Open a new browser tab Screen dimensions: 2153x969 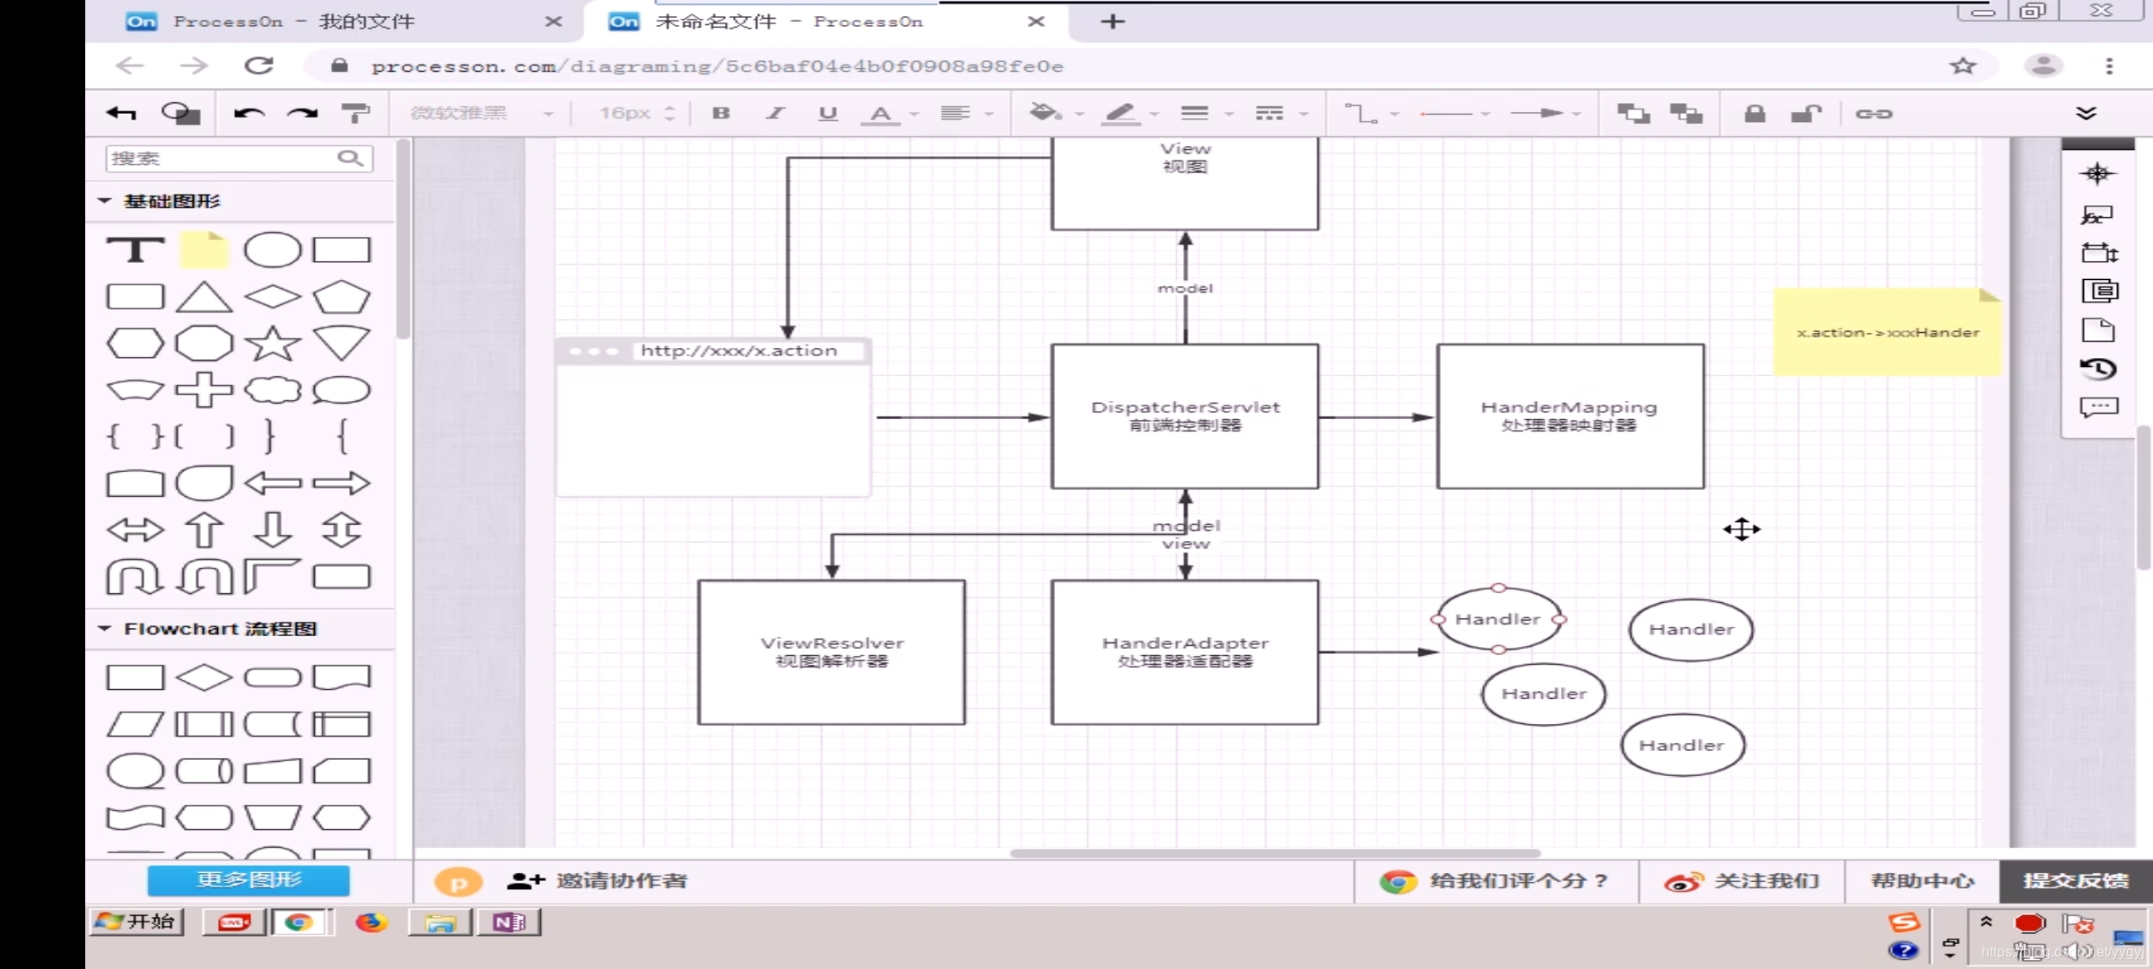1112,22
